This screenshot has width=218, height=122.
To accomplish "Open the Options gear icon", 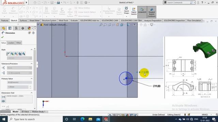I will tap(86, 2).
